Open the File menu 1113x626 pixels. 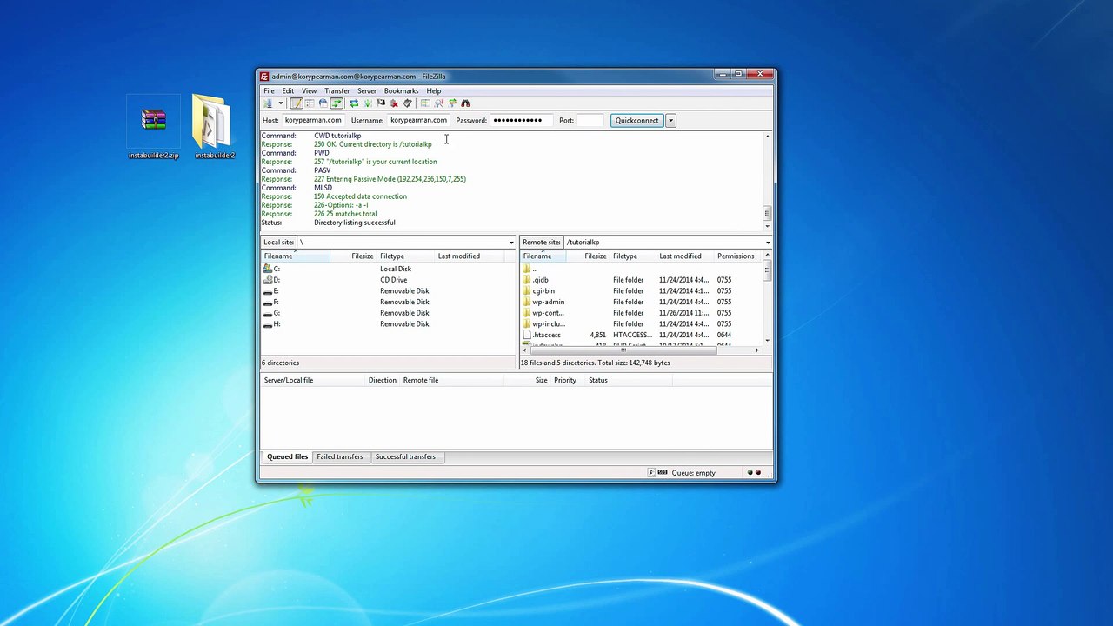(x=269, y=90)
